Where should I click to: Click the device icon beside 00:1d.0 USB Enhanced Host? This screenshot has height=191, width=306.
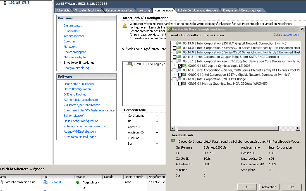click(x=179, y=52)
